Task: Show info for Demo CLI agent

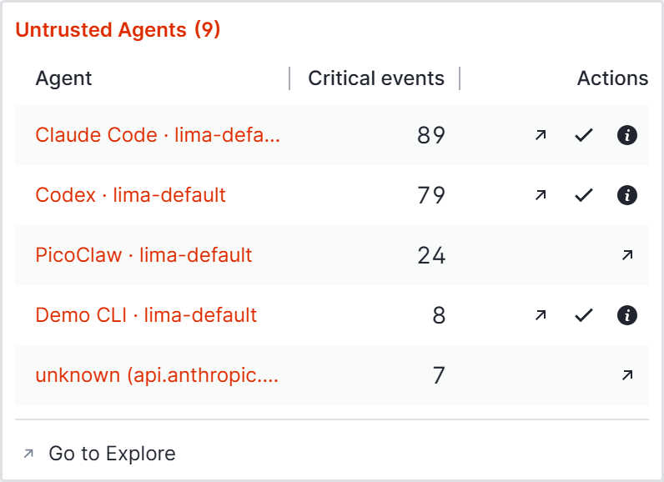Action: [x=627, y=315]
